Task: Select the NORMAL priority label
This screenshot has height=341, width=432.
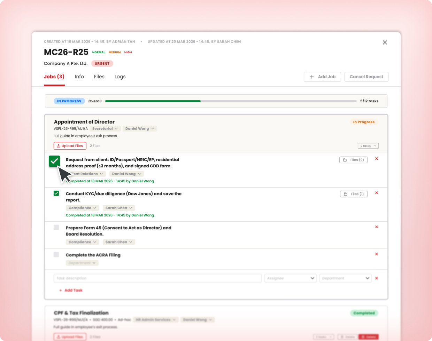Action: point(99,52)
